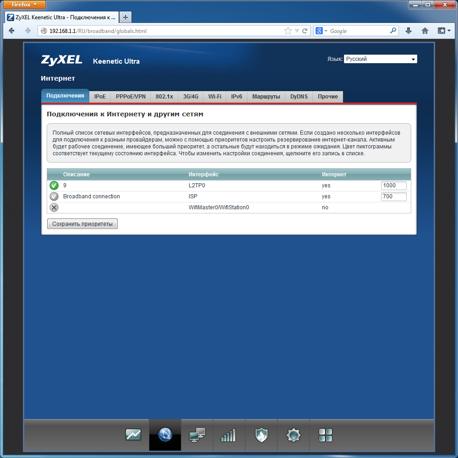The width and height of the screenshot is (458, 458).
Task: Click Firefox Downloads arrow icon
Action: click(x=409, y=31)
